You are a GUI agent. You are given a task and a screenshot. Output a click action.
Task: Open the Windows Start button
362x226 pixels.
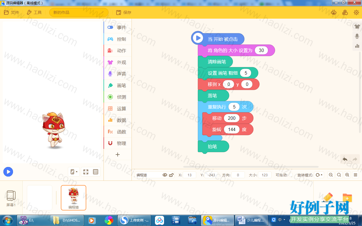(7, 220)
